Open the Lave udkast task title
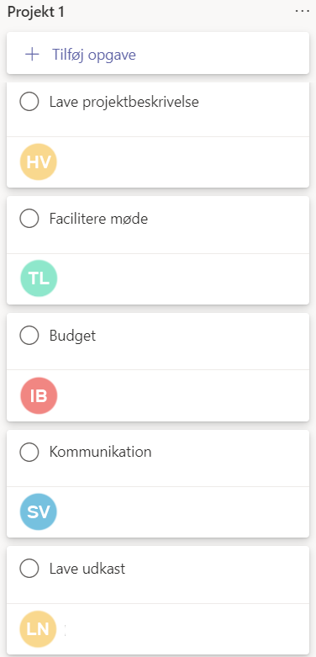Screen dimensions: 316x657 pyautogui.click(x=87, y=569)
